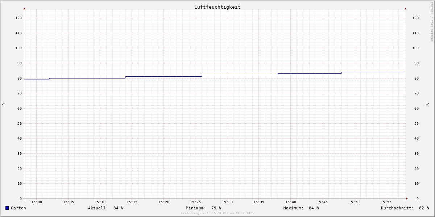Click the Luftfeuchtigkeit chart title
Screen dimensions: 435x217
(217, 7)
